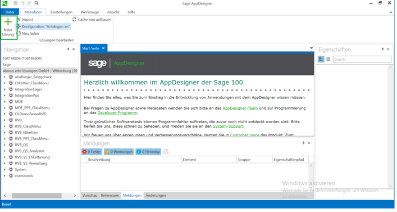Select RVB_QS_Analysen in the tree
The height and width of the screenshot is (212, 397).
pyautogui.click(x=29, y=151)
